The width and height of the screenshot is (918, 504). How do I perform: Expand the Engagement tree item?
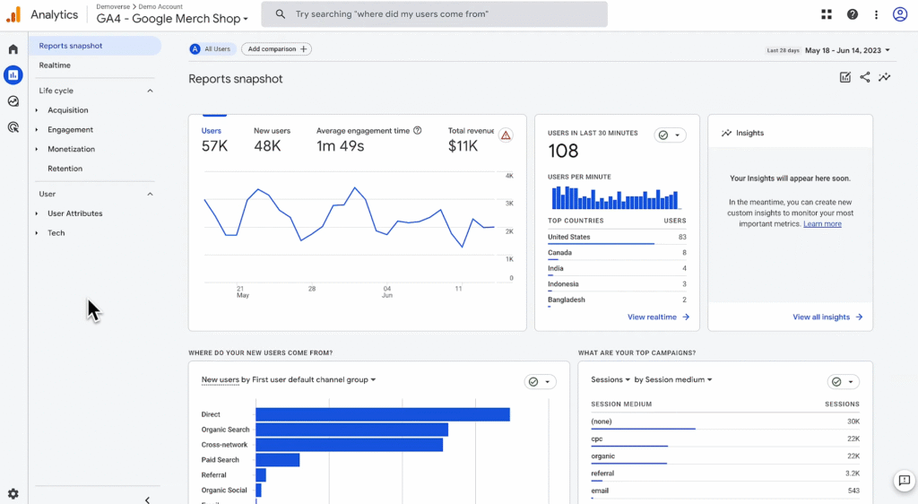[36, 129]
